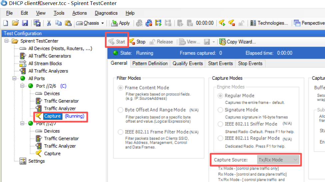Select IEEE 802.11 Regular Mode
The image size is (325, 182).
(220, 138)
